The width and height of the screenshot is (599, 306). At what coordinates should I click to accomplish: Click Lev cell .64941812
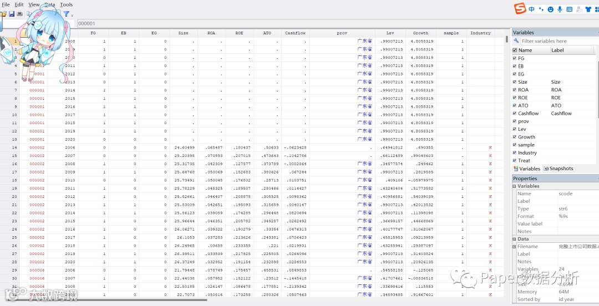390,147
